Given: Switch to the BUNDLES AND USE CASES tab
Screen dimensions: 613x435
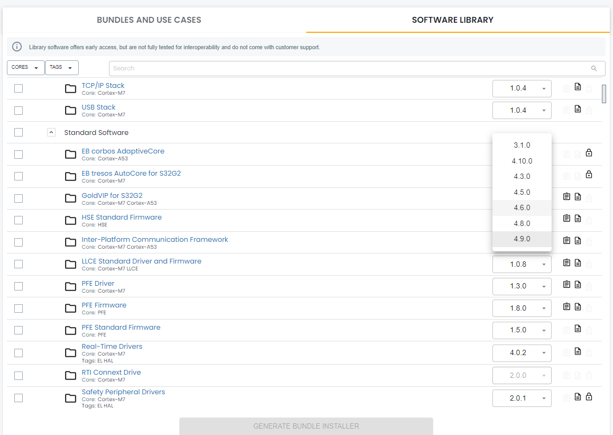Looking at the screenshot, I should [x=149, y=20].
